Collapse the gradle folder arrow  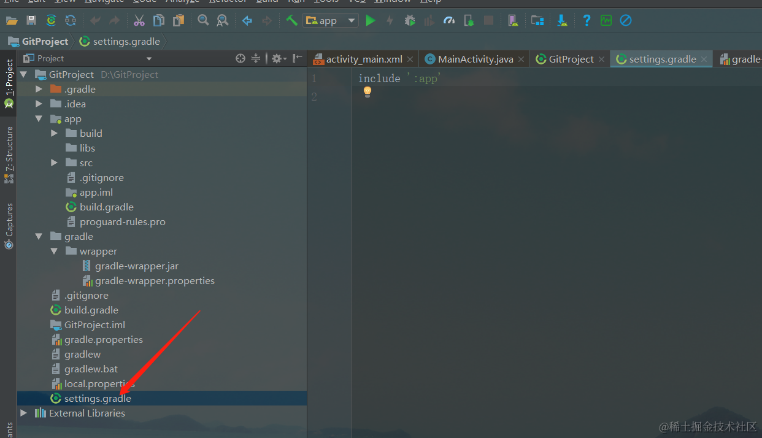[x=39, y=237]
